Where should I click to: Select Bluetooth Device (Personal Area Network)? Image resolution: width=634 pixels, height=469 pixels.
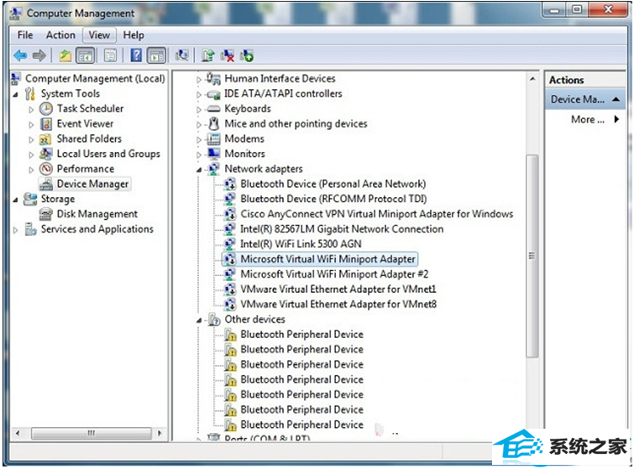pos(333,184)
